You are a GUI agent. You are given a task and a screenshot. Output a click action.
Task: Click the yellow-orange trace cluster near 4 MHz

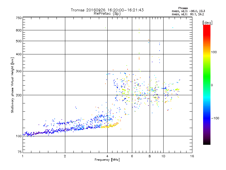pos(110,126)
